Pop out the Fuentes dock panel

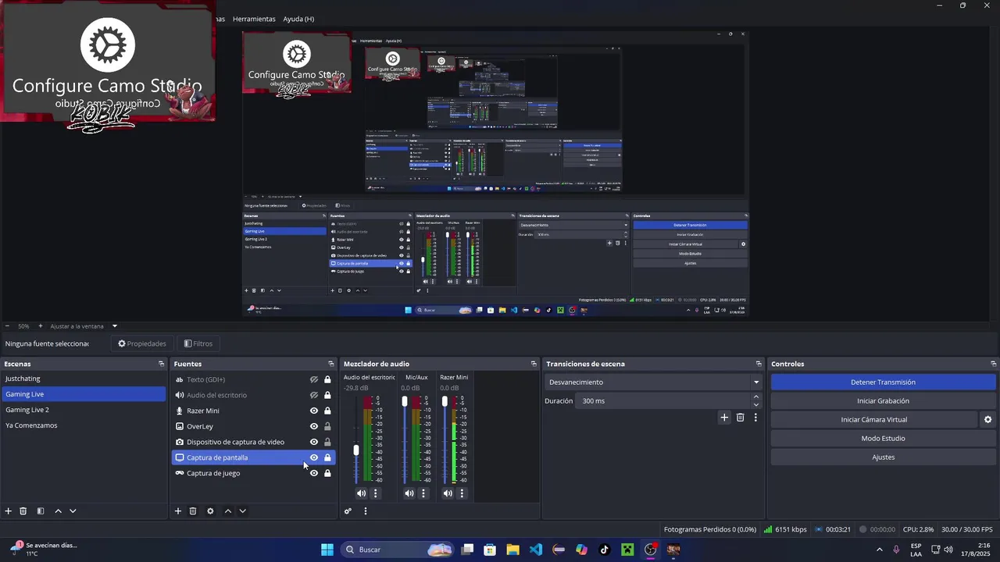pos(331,364)
